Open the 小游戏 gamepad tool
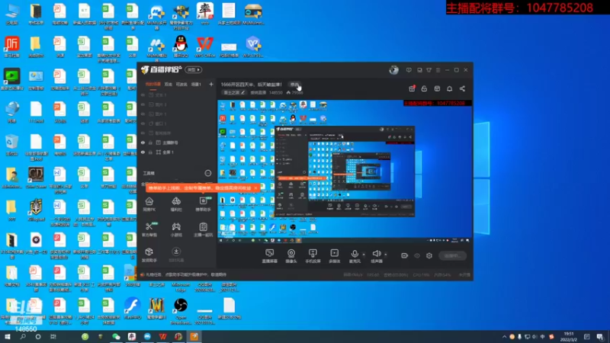Screen dimensions: 610x343 coord(176,229)
